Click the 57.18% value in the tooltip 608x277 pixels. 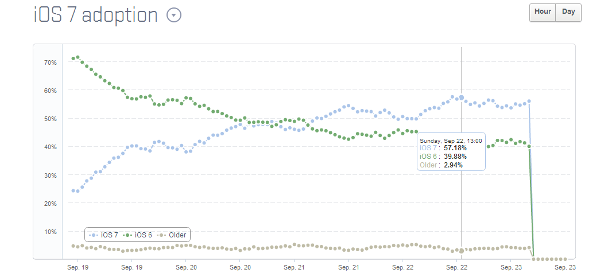pyautogui.click(x=455, y=148)
